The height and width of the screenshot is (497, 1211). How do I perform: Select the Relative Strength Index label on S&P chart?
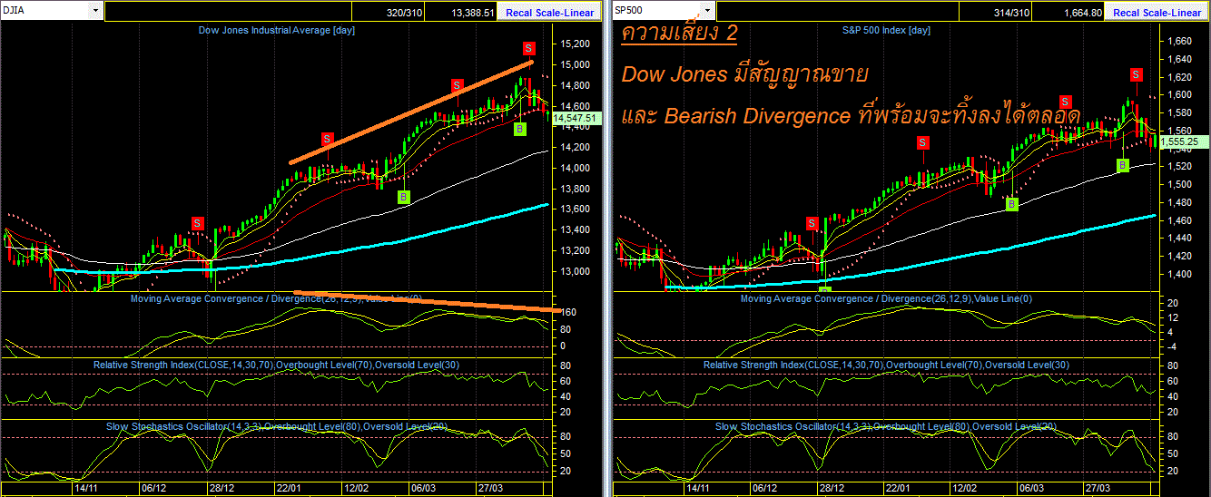(x=887, y=364)
